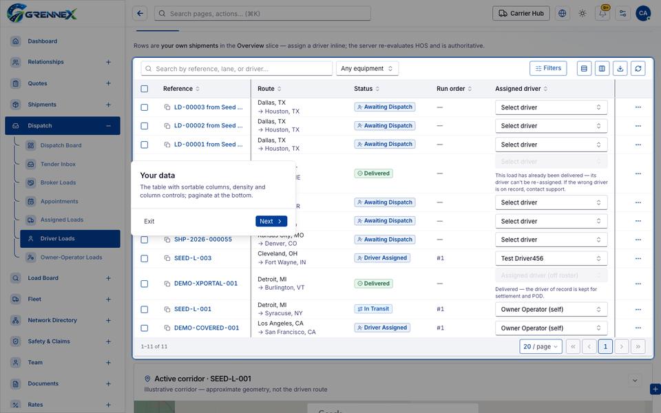Refresh the driver loads table

(638, 68)
